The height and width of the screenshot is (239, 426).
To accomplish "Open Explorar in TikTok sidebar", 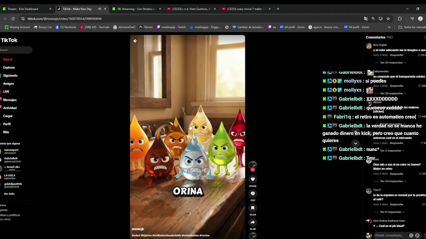I will click(9, 67).
